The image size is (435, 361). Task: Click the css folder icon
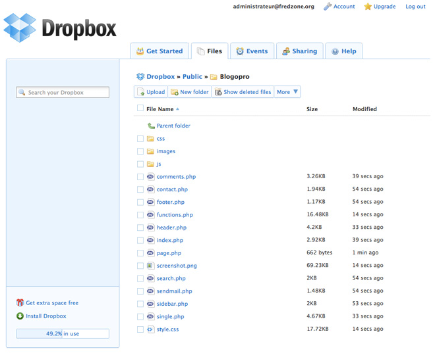(x=150, y=139)
